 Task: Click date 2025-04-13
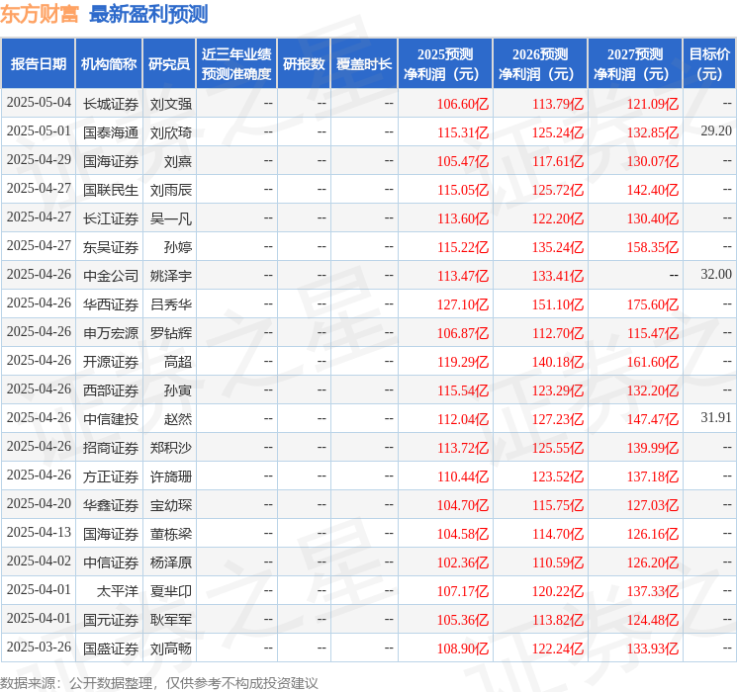[39, 532]
